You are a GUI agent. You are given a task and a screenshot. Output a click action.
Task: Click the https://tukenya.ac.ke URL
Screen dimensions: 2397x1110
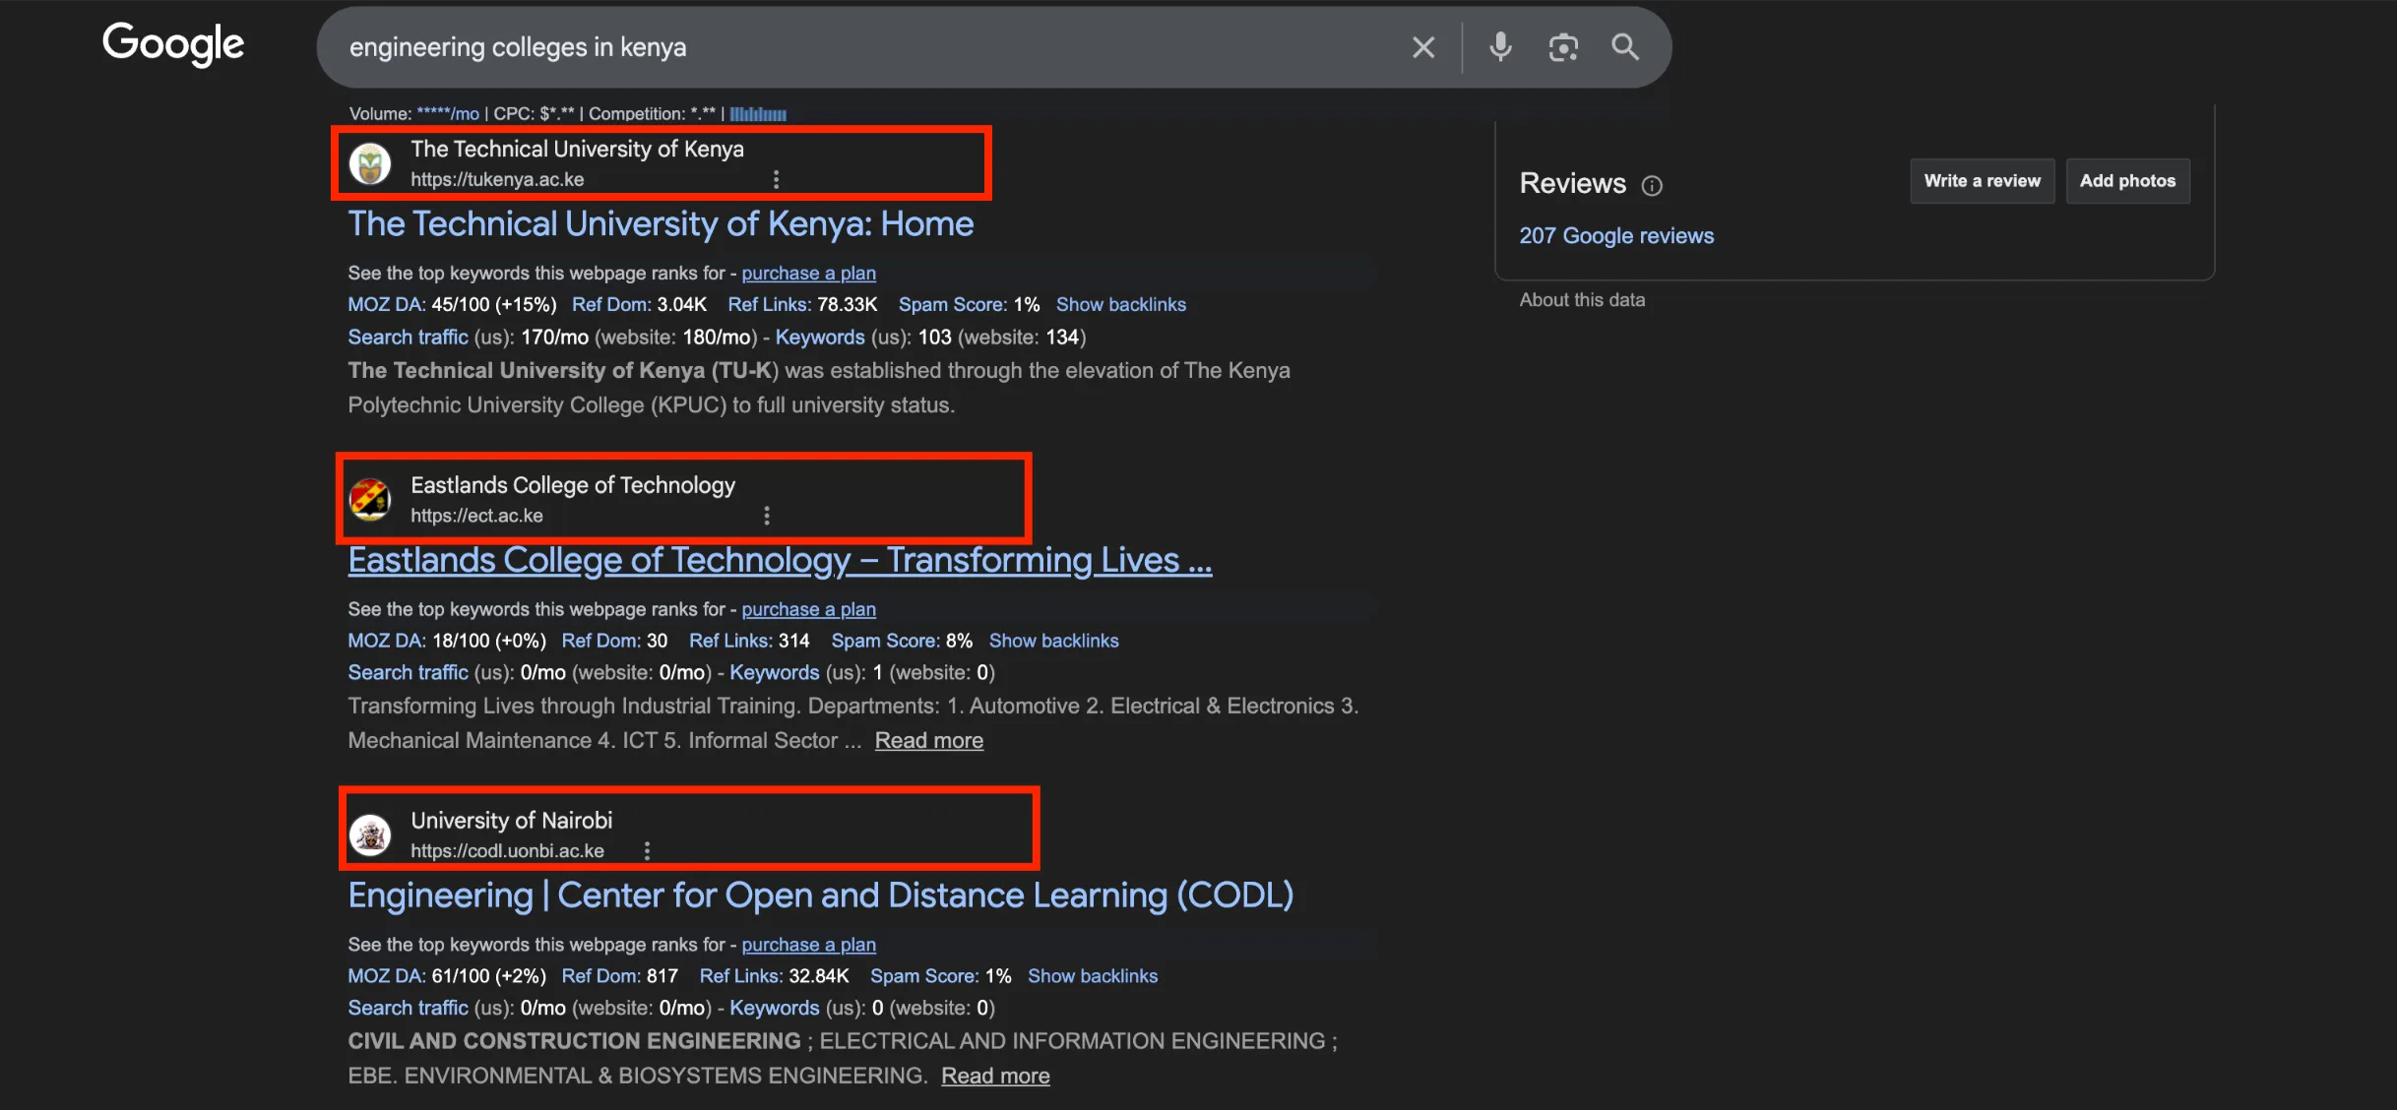497,180
